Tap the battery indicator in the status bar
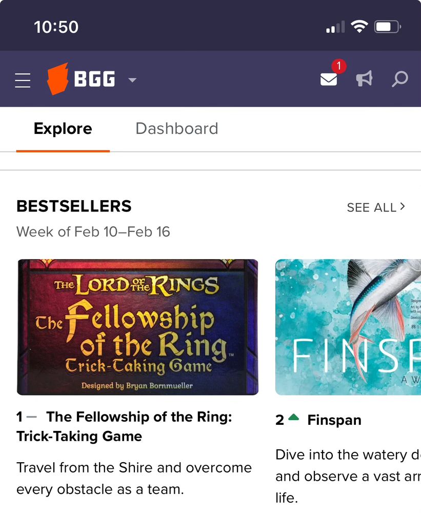This screenshot has width=421, height=513. [387, 26]
